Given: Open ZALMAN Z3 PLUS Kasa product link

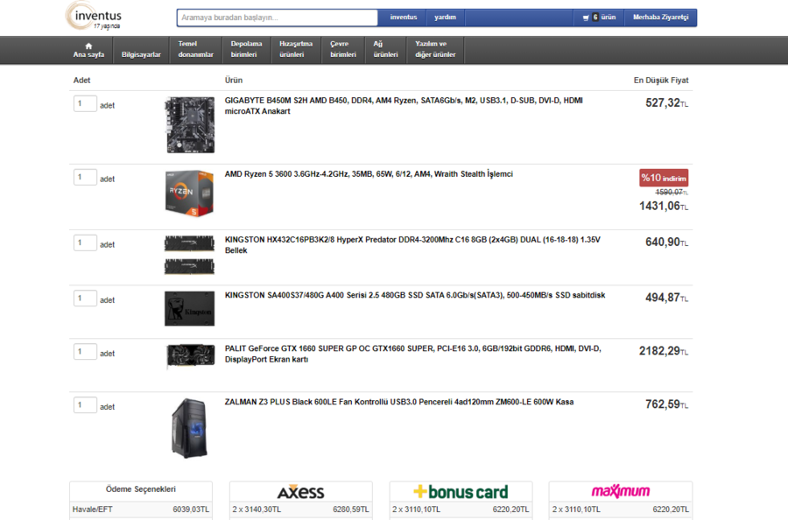Looking at the screenshot, I should click(x=399, y=402).
